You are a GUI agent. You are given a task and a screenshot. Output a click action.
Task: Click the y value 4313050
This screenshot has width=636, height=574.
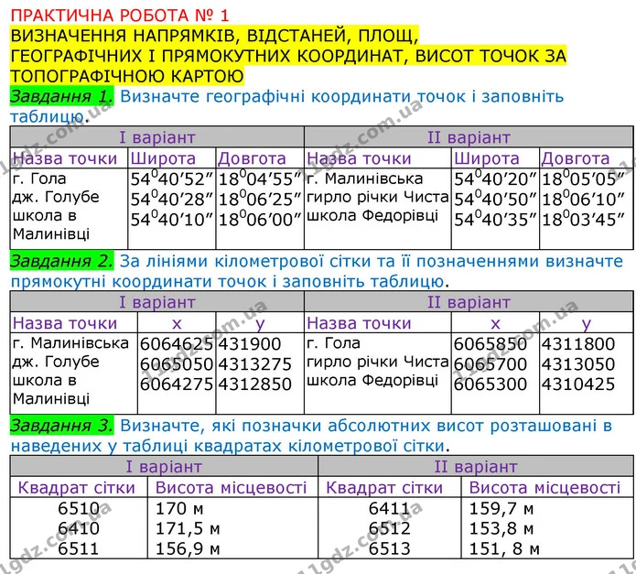578,363
